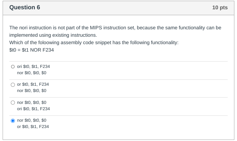Select radio button for nor-then-ori answer
The image size is (237, 141).
point(13,103)
